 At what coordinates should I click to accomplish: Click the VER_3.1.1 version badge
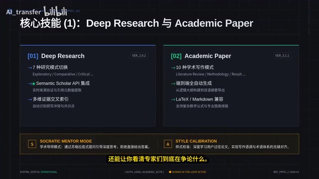(x=282, y=56)
